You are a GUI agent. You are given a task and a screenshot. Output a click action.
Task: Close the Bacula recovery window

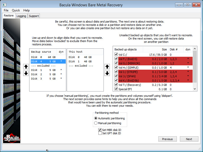(196, 5)
